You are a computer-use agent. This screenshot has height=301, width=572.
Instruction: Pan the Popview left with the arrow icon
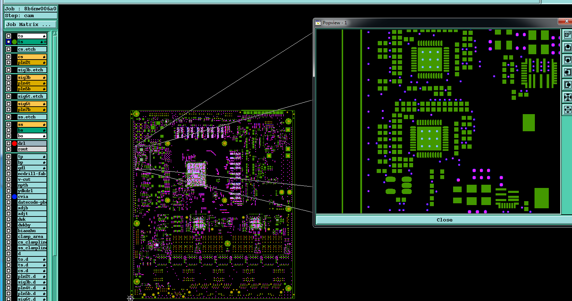coord(567,72)
